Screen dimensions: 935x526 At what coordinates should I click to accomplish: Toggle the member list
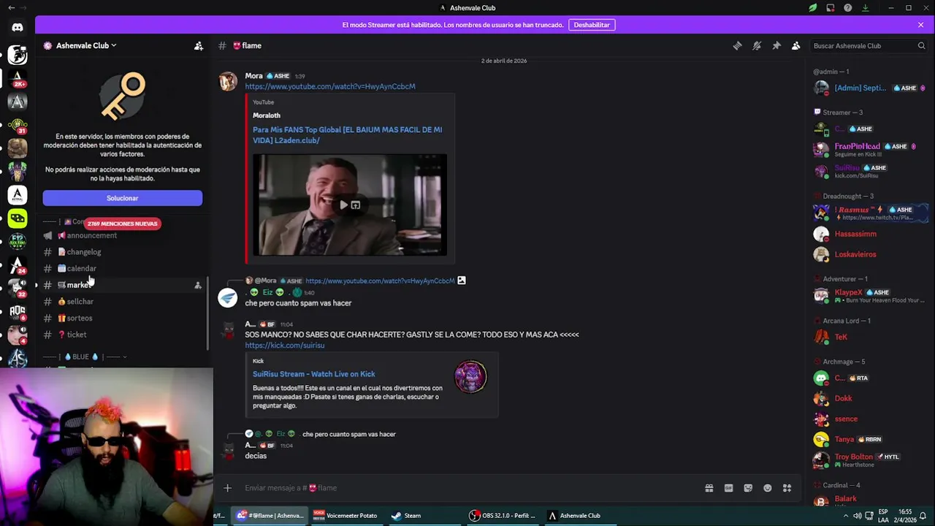point(795,45)
